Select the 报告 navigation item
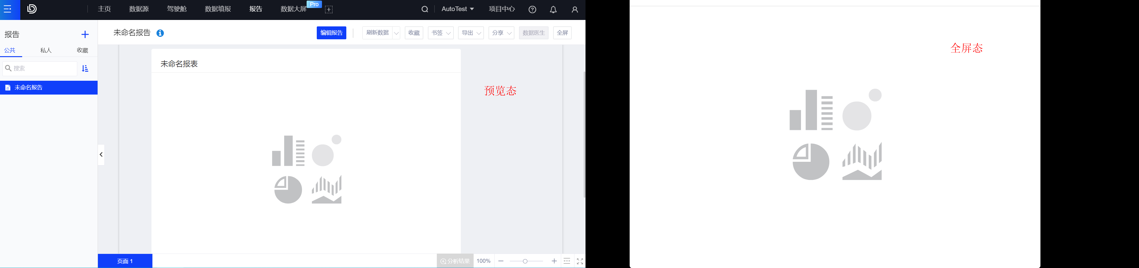The width and height of the screenshot is (1139, 268). pos(256,9)
